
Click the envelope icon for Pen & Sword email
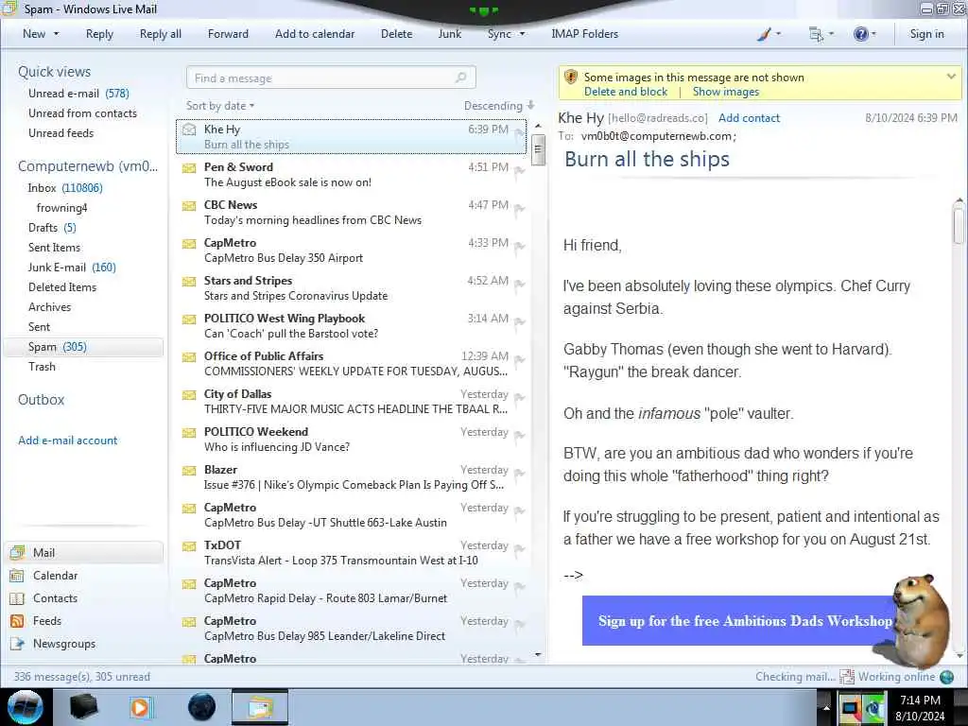click(x=189, y=168)
